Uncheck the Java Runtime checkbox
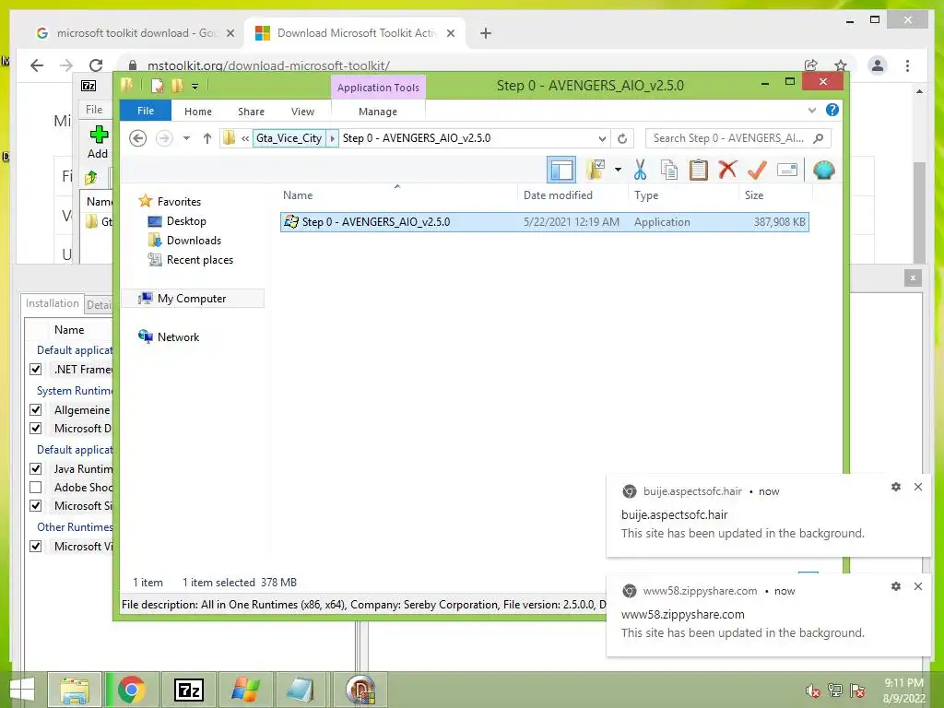 coord(36,468)
